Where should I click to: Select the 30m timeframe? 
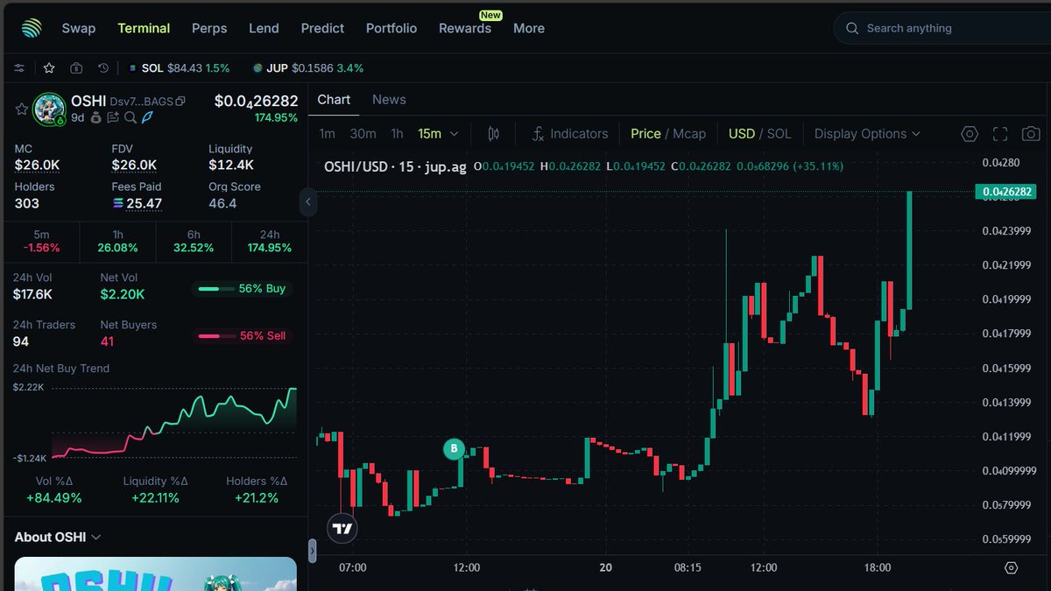(x=363, y=134)
